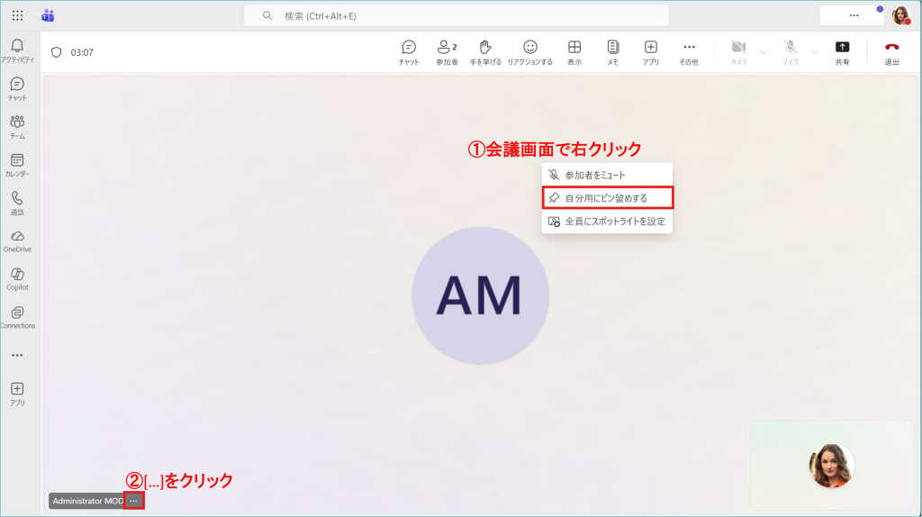Toggle the カメラ camera on
Viewport: 922px width, 517px height.
(x=738, y=52)
